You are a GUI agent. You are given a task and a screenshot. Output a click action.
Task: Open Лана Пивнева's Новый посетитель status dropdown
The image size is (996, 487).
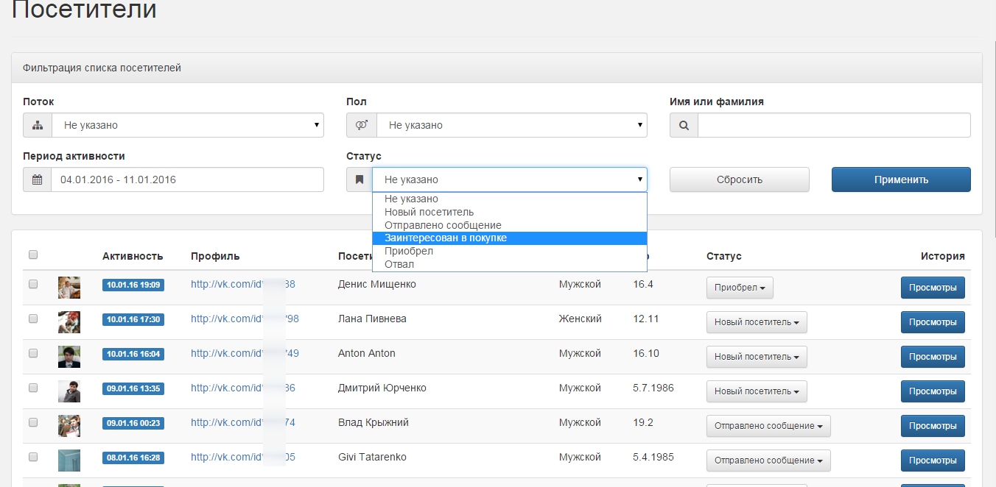[x=757, y=322]
